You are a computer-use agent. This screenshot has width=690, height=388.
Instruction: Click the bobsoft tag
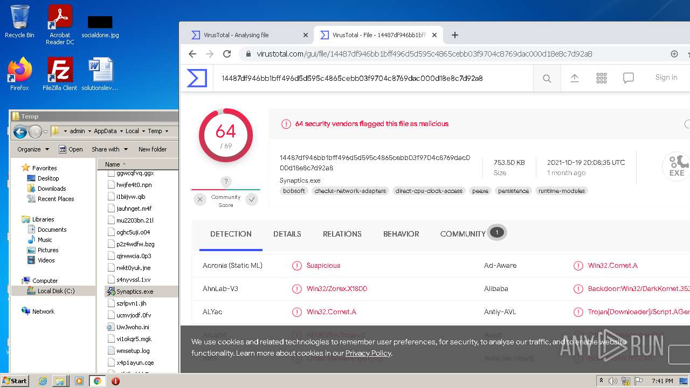[294, 191]
